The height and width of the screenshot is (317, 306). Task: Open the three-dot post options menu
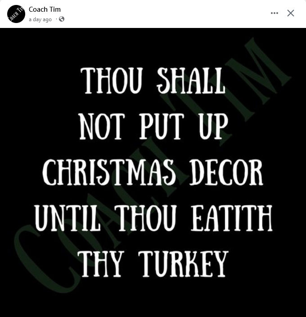(274, 13)
